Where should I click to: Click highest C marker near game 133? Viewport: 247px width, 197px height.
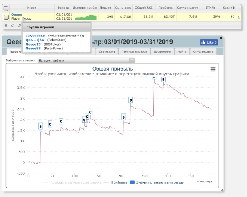pyautogui.click(x=90, y=112)
